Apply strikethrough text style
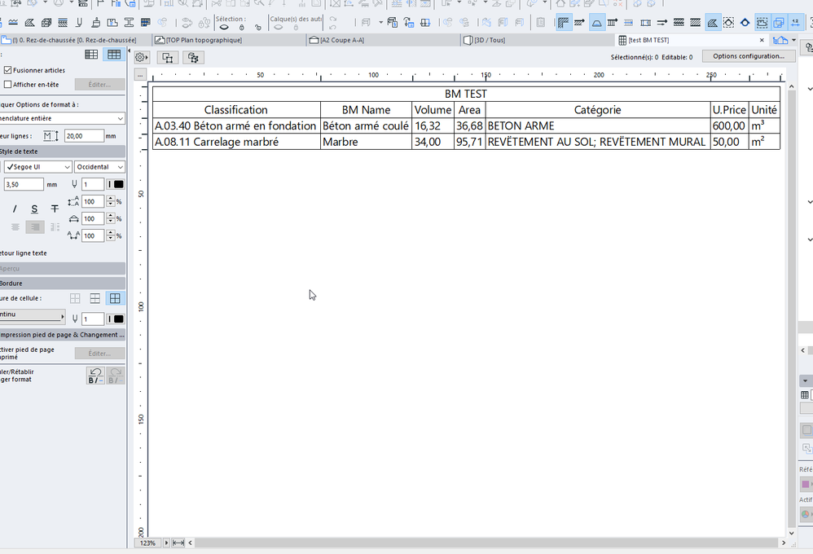 pos(55,209)
